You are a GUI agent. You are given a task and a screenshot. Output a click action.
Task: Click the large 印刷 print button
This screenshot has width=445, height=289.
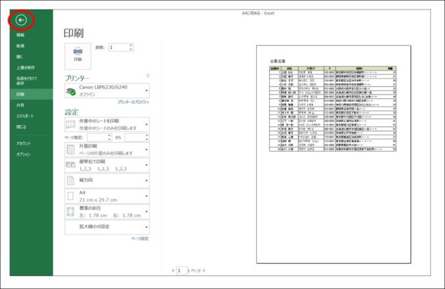pos(78,56)
